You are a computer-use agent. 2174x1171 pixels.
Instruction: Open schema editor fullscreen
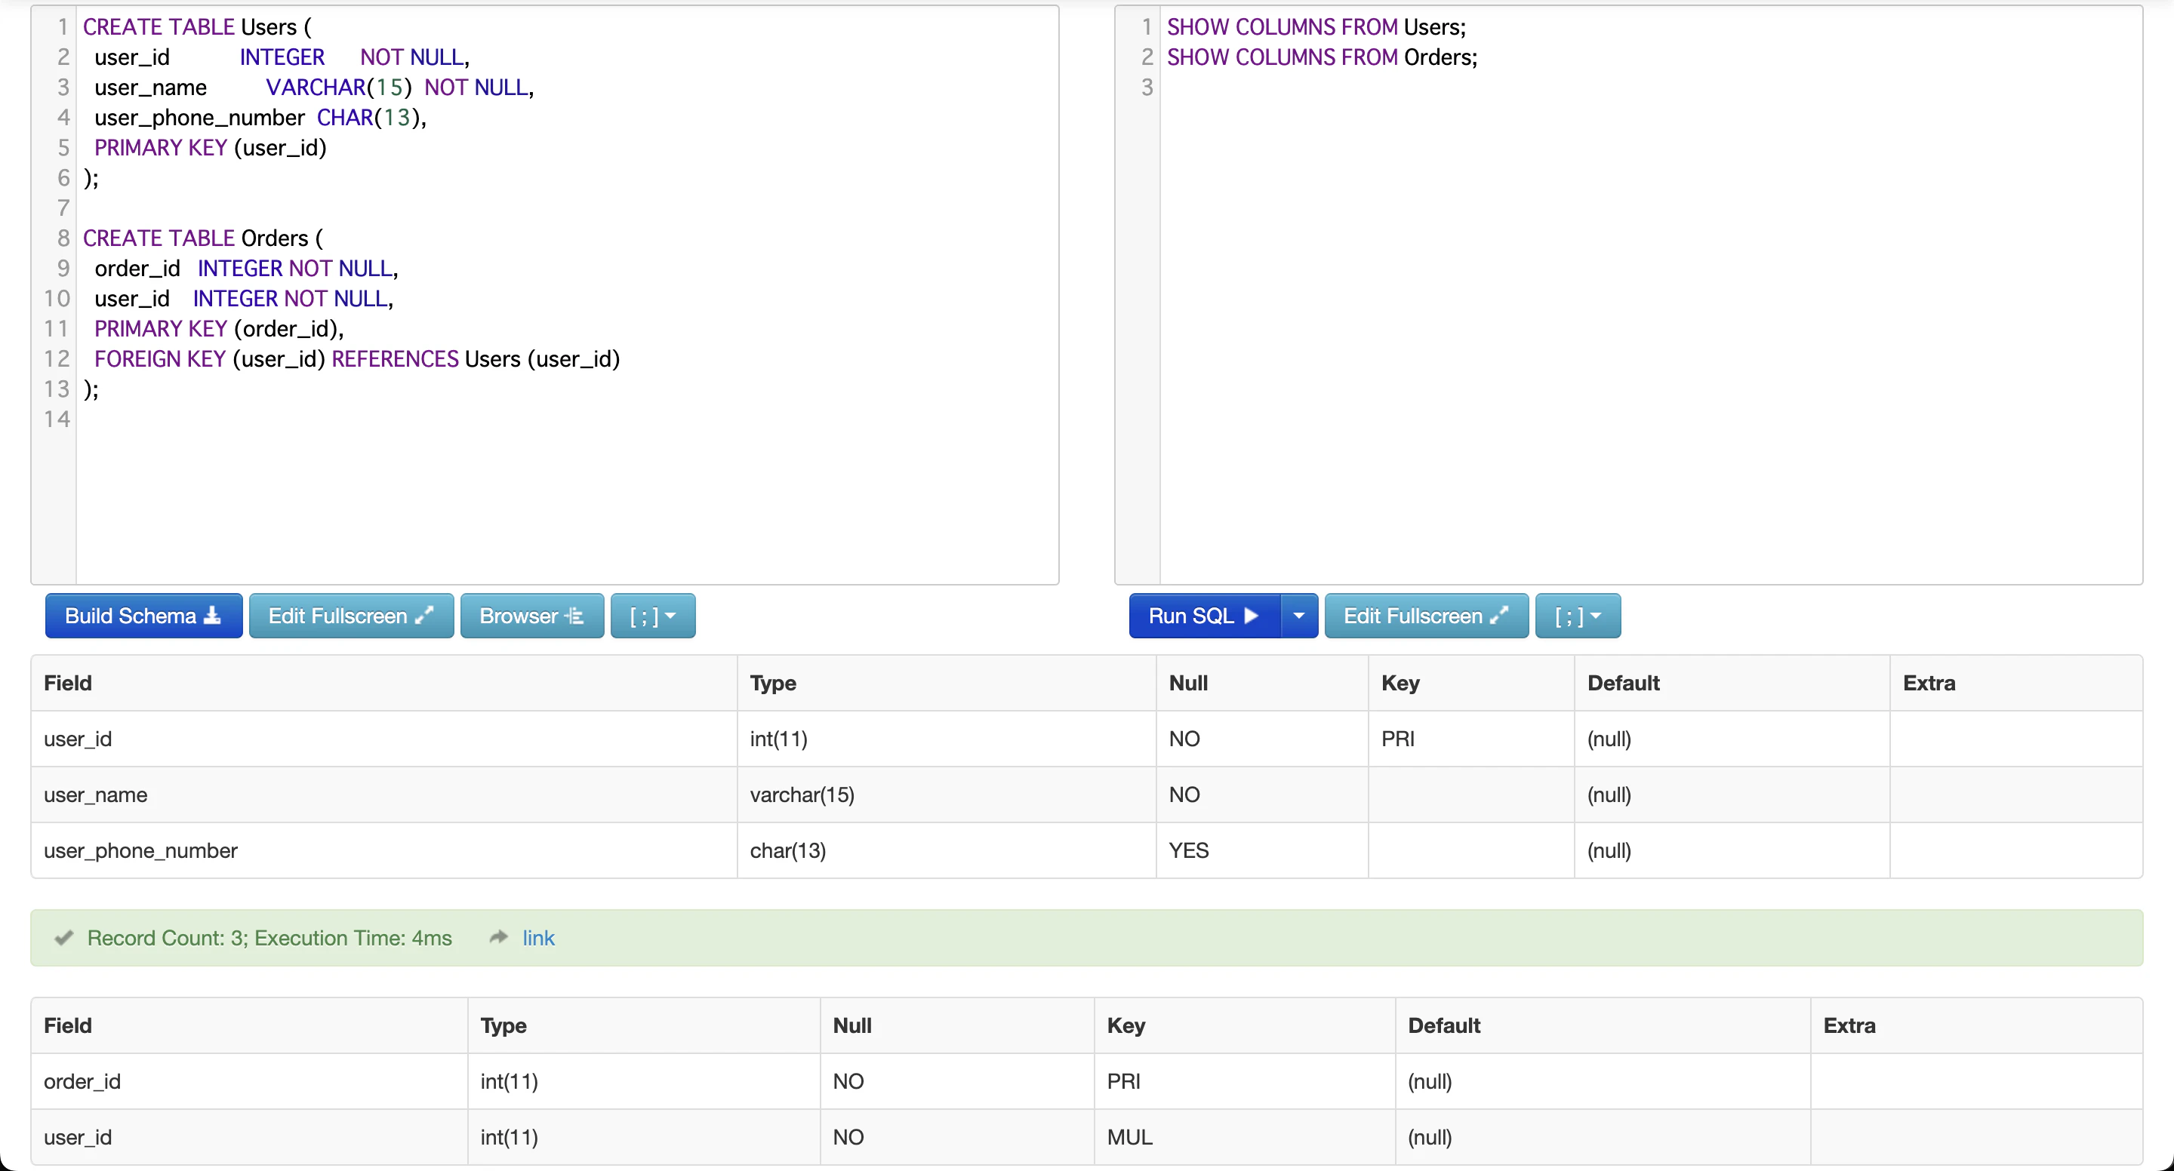[351, 616]
